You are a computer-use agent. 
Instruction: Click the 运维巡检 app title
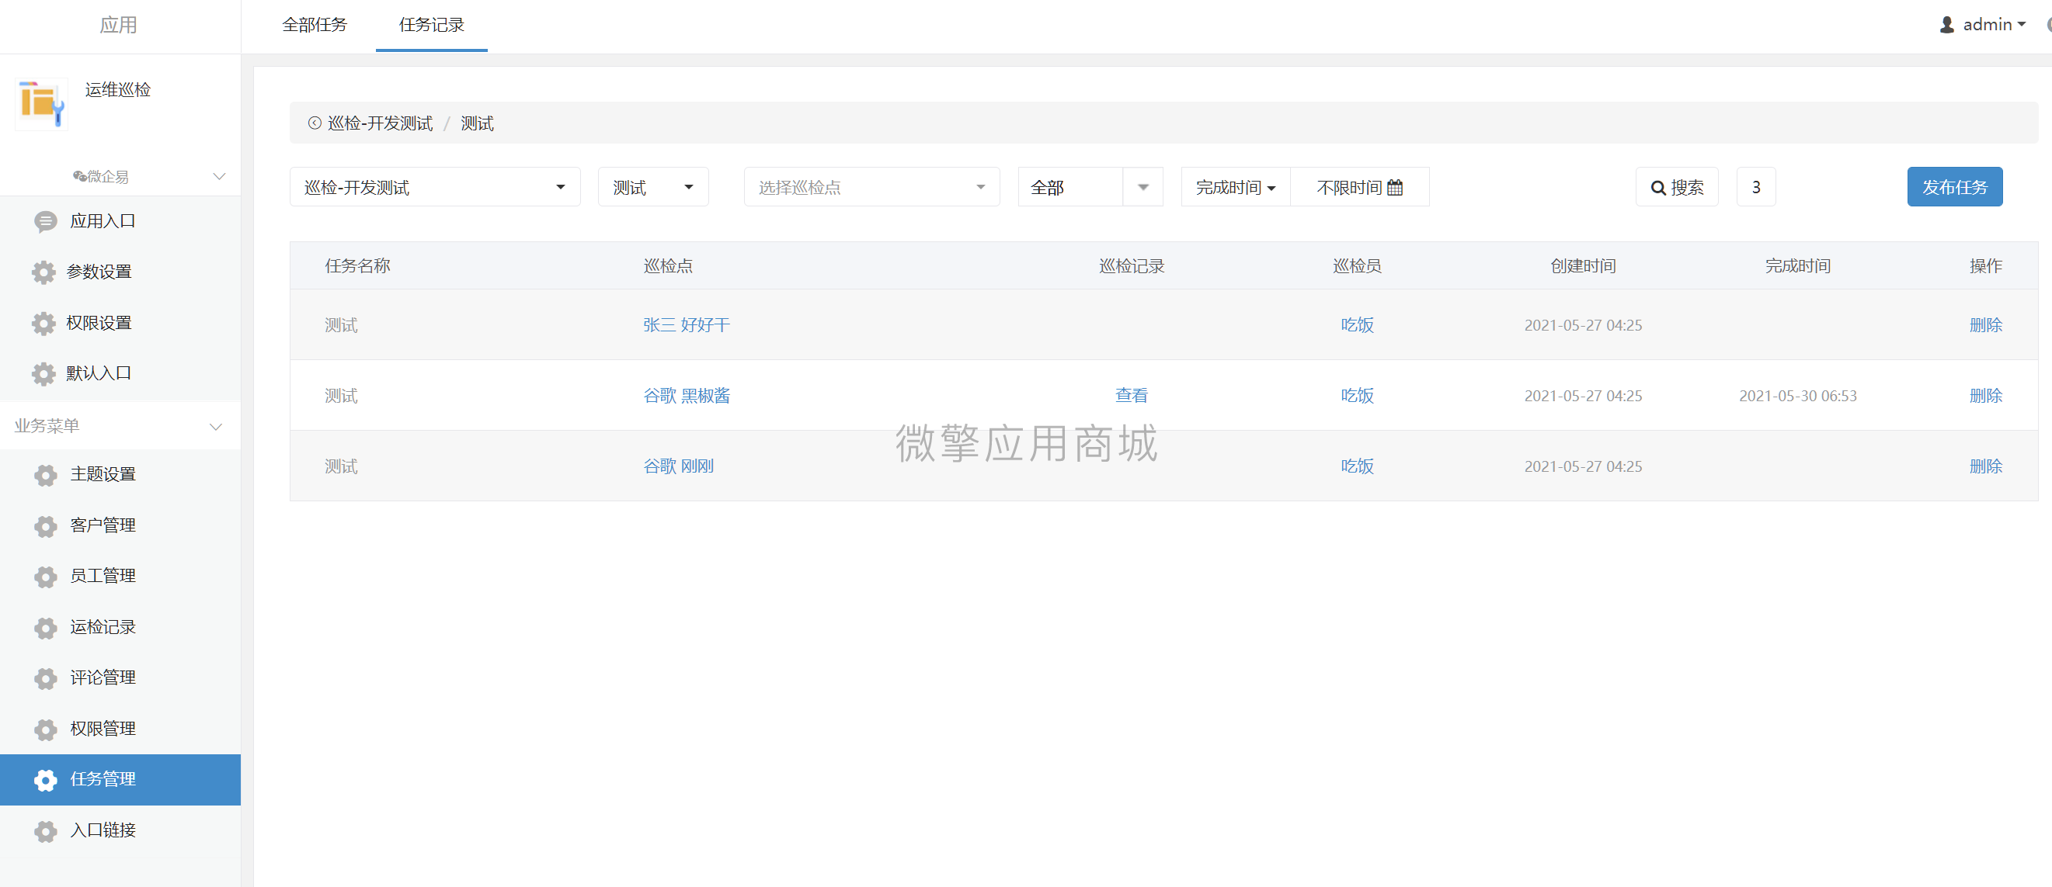(118, 89)
